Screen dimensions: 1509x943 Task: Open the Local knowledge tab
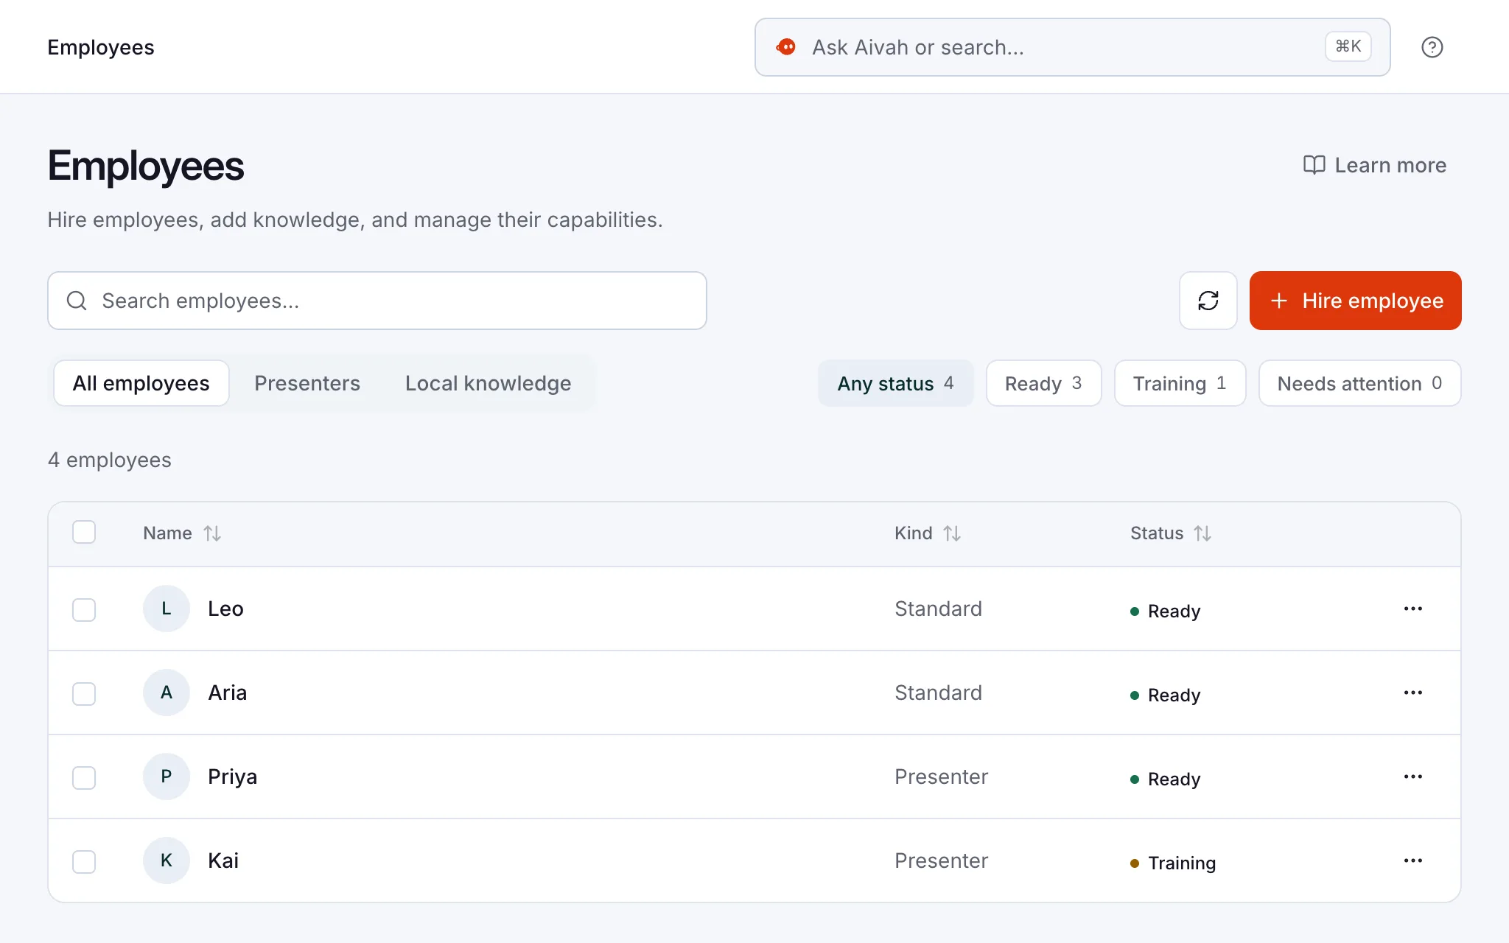488,383
